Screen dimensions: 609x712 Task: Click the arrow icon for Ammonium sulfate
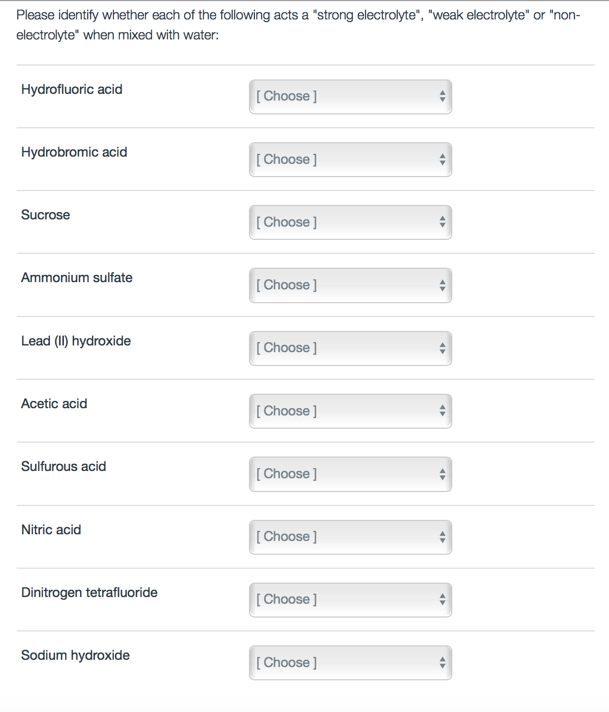point(442,285)
